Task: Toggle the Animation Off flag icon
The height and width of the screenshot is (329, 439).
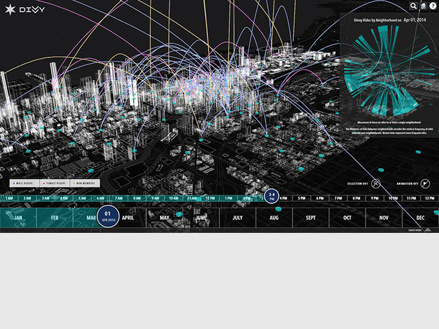Action: 425,183
